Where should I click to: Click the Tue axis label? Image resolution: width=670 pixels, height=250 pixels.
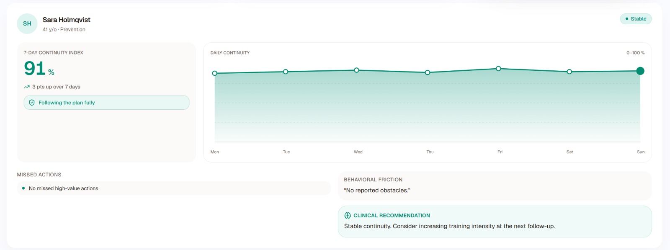[x=286, y=152]
